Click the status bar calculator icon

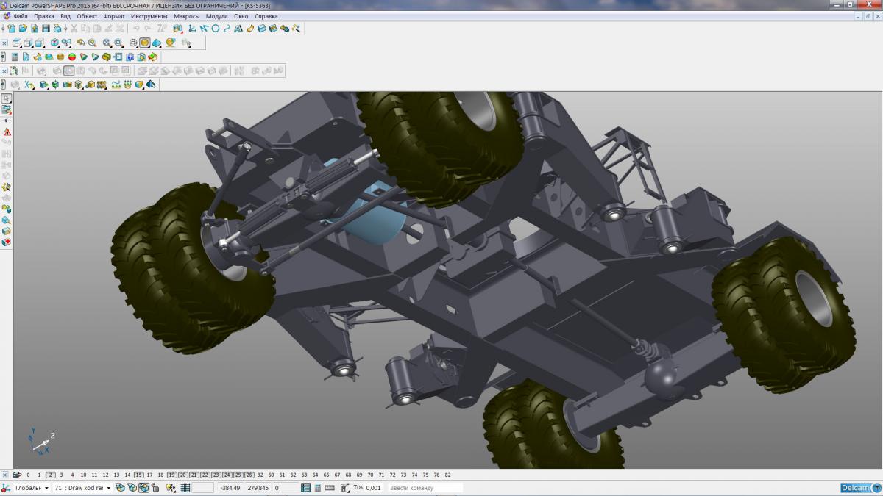point(318,488)
